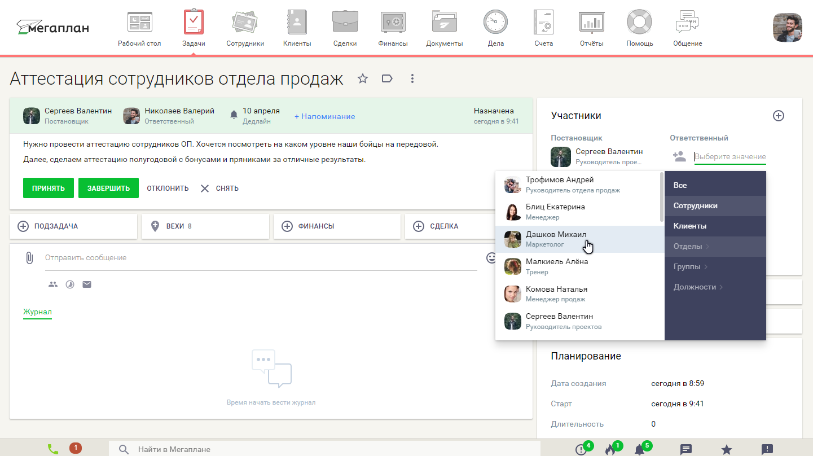Add participant with the plus circle icon
Screen dimensions: 813x456
coord(778,116)
